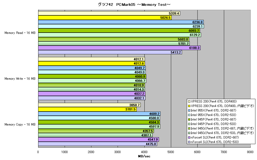Click the bar labeled 4357.5

[x=96, y=131]
